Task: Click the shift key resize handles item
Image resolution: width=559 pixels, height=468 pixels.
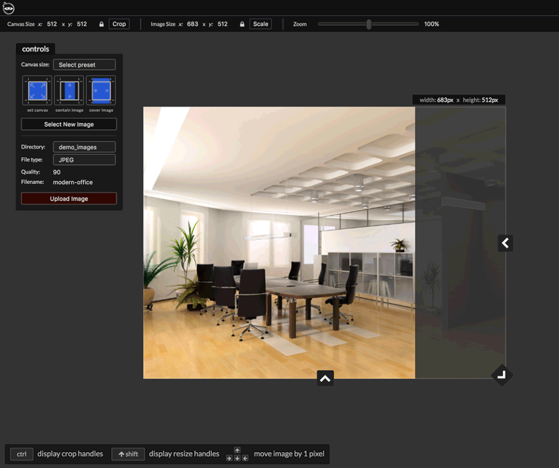Action: [x=128, y=454]
